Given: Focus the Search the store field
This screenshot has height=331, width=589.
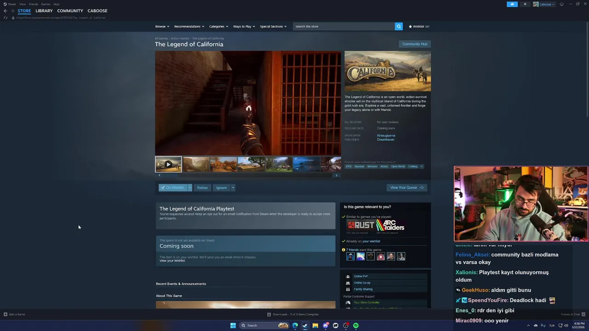Looking at the screenshot, I should 344,26.
